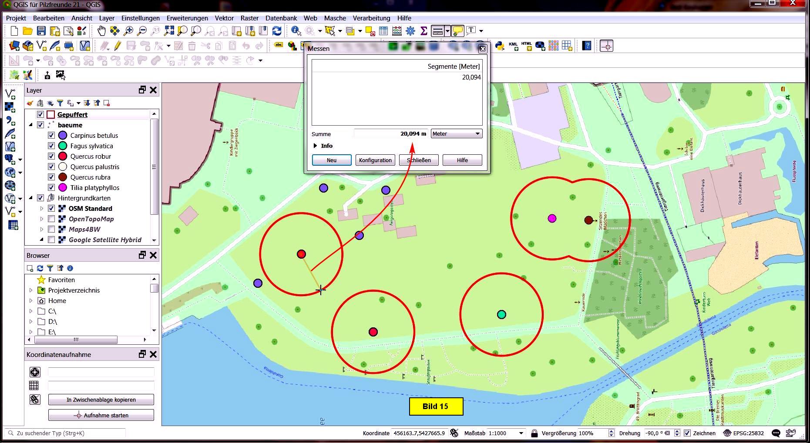Click the Toggle Editing pencil icon
This screenshot has height=443, width=810.
click(118, 46)
